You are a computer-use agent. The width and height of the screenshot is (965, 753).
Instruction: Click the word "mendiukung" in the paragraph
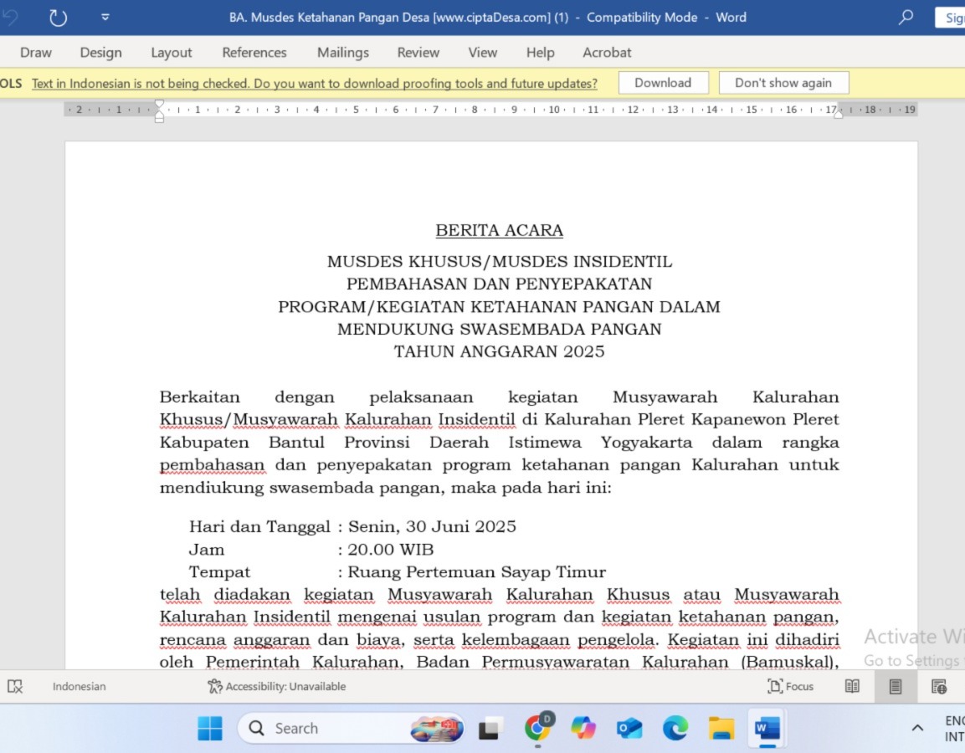click(x=211, y=488)
